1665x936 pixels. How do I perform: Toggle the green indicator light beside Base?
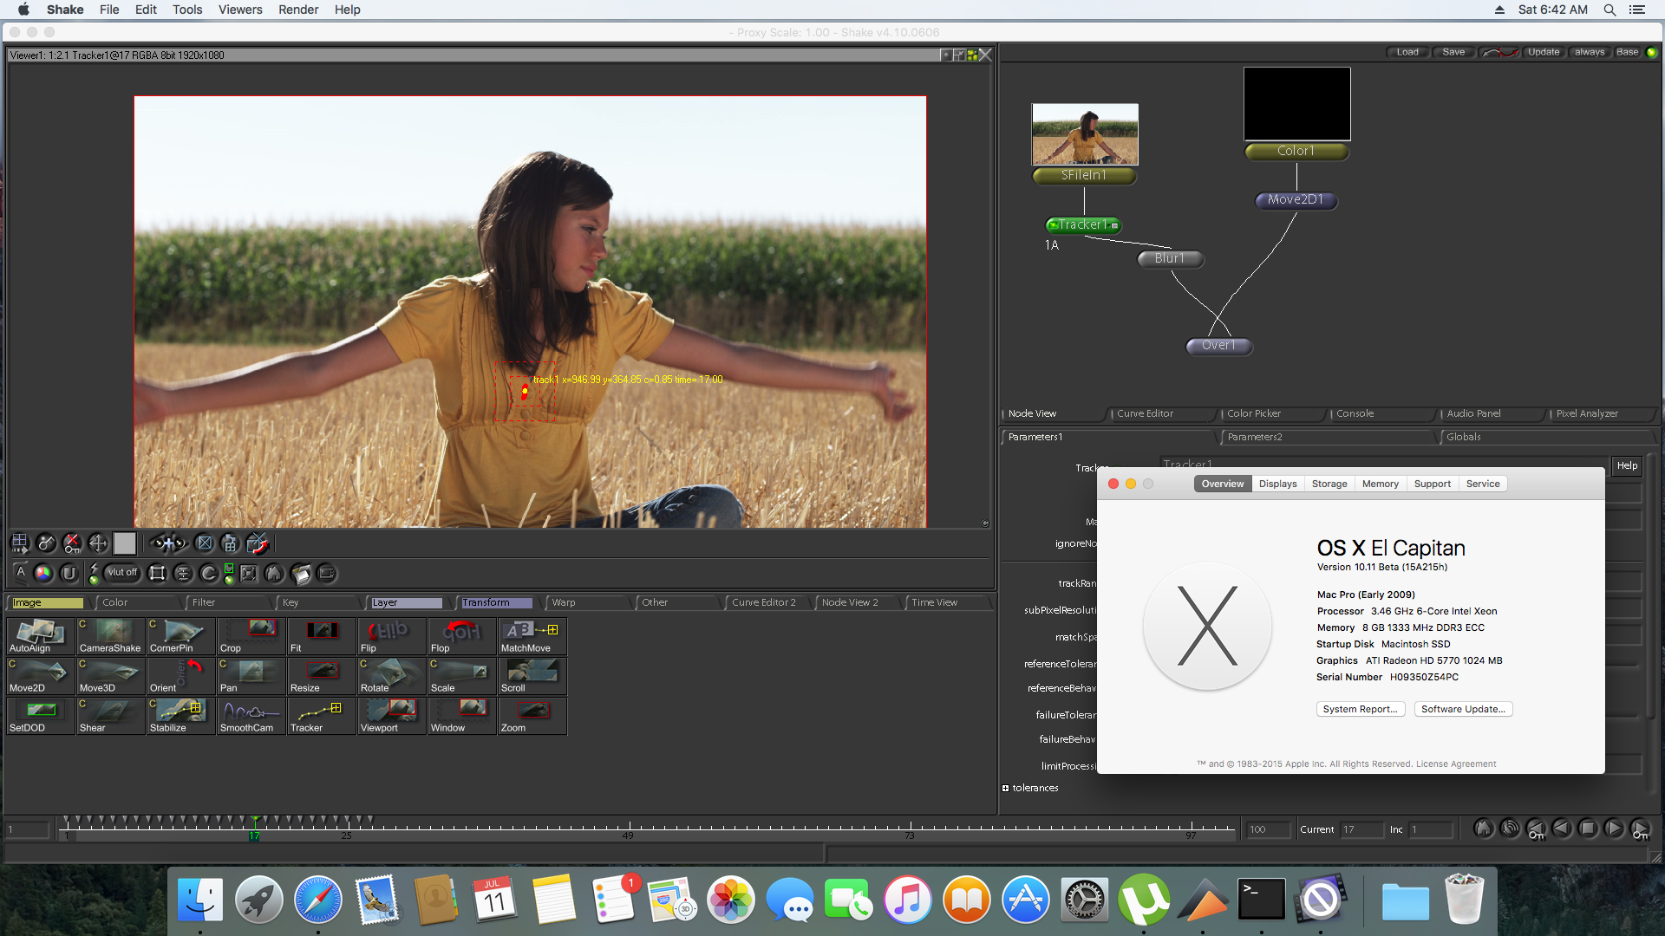1651,52
